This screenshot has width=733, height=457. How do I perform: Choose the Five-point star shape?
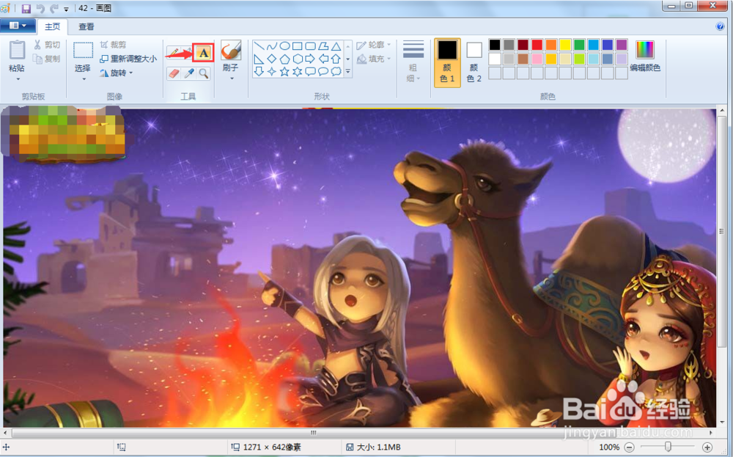[284, 72]
